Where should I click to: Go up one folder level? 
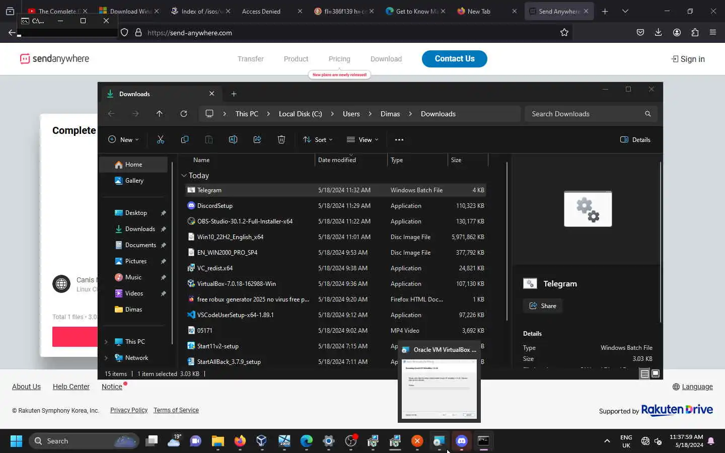pyautogui.click(x=160, y=114)
